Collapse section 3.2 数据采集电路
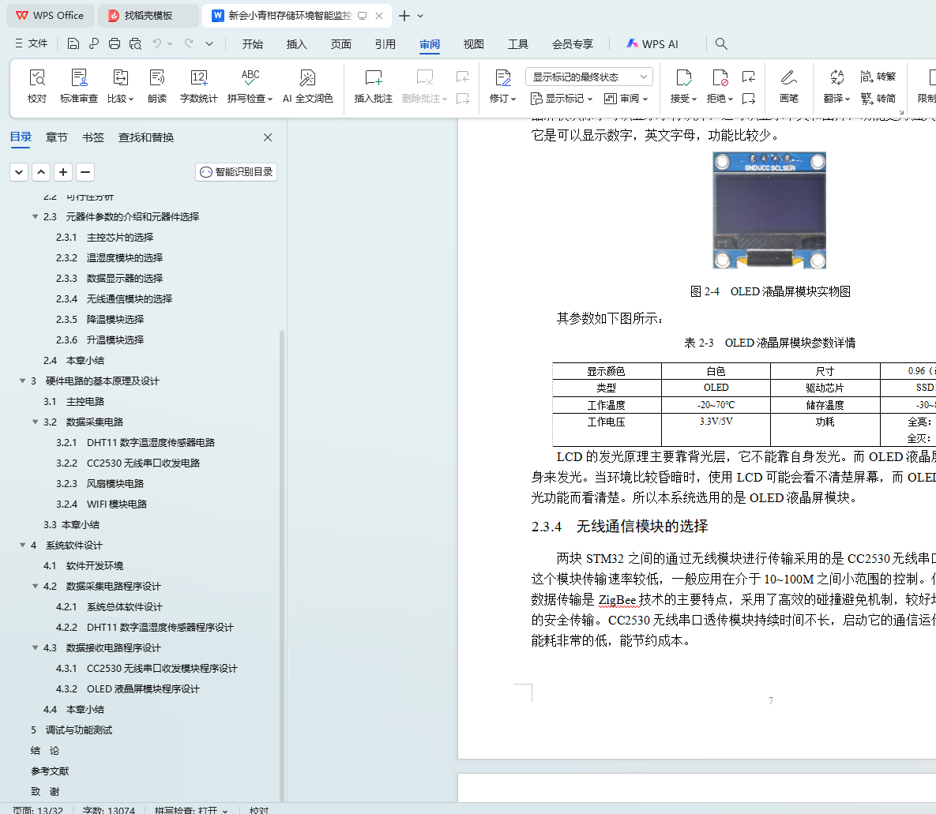Image resolution: width=936 pixels, height=814 pixels. click(36, 422)
